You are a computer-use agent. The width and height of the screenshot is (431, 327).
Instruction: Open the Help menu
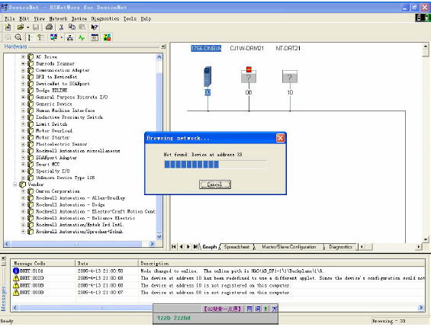146,18
